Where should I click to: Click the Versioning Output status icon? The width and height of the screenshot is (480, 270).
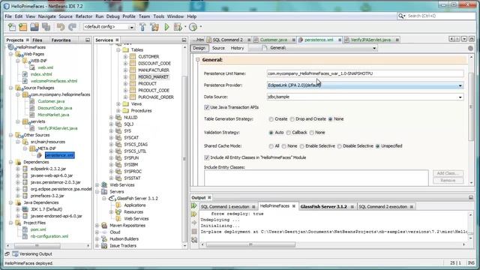(x=15, y=253)
